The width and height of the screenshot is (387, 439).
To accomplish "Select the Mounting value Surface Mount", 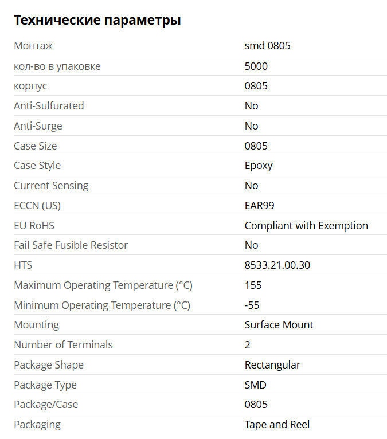I will (x=279, y=325).
